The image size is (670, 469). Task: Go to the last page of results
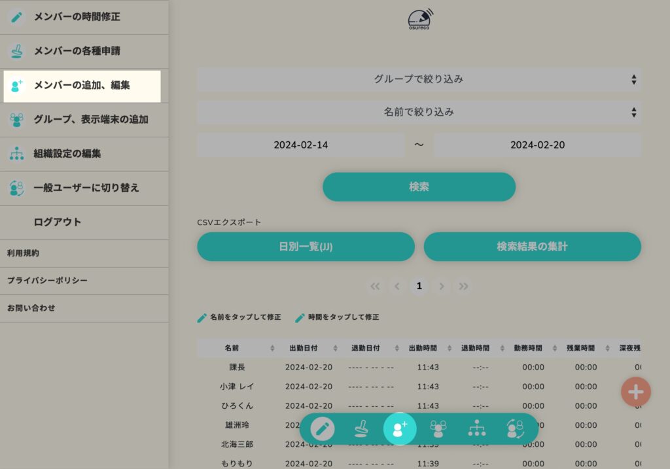click(463, 286)
